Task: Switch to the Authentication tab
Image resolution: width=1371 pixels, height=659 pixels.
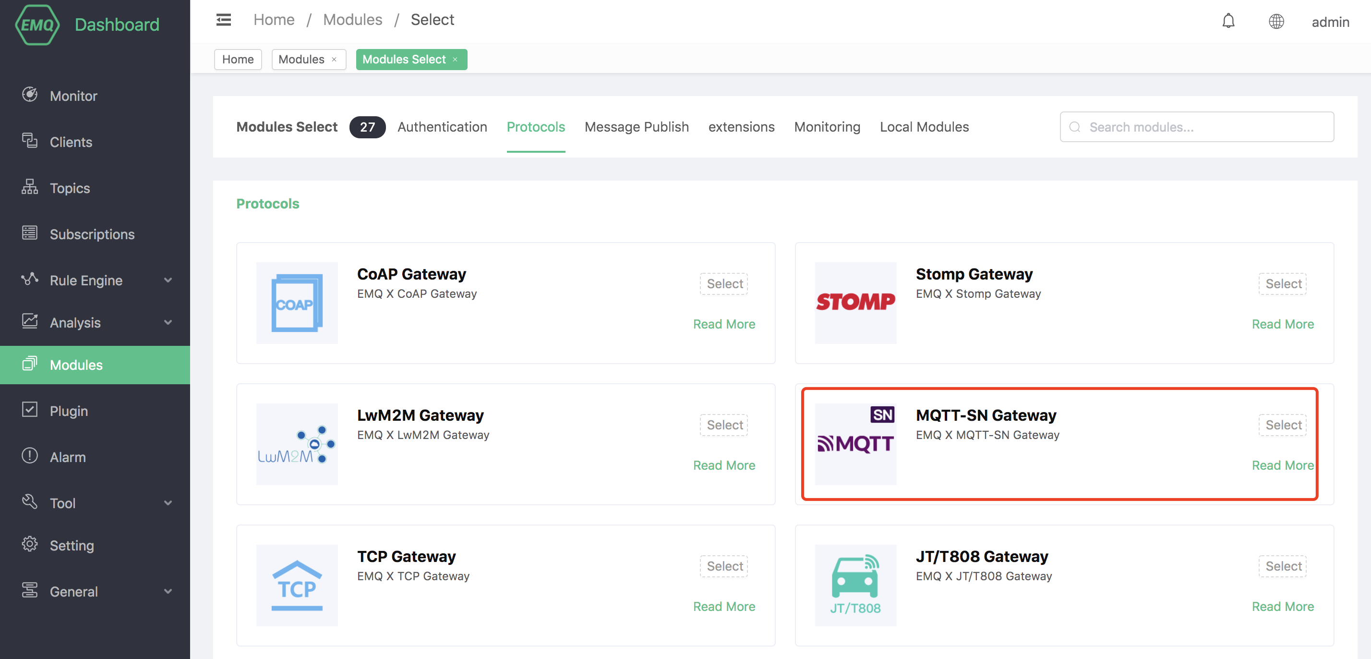Action: 442,127
